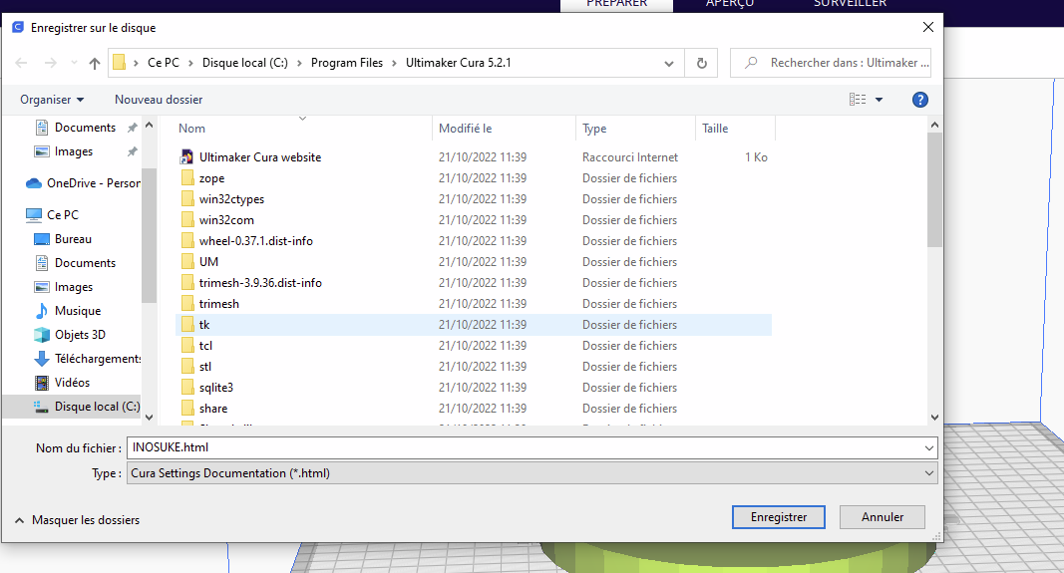The image size is (1064, 573).
Task: Select trimesh-3.9.36.dist-info folder icon
Action: [x=187, y=283]
